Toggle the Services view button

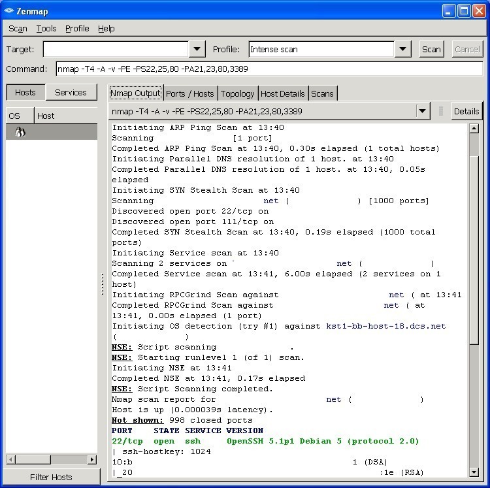71,92
